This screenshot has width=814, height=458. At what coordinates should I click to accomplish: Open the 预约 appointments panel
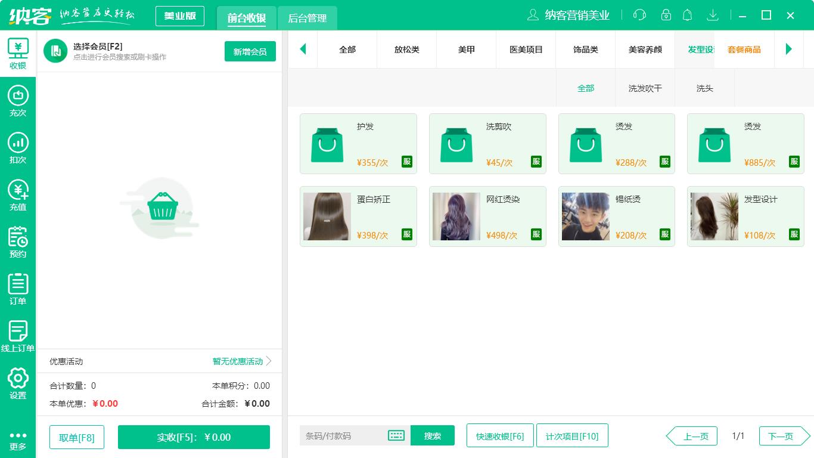[x=18, y=242]
